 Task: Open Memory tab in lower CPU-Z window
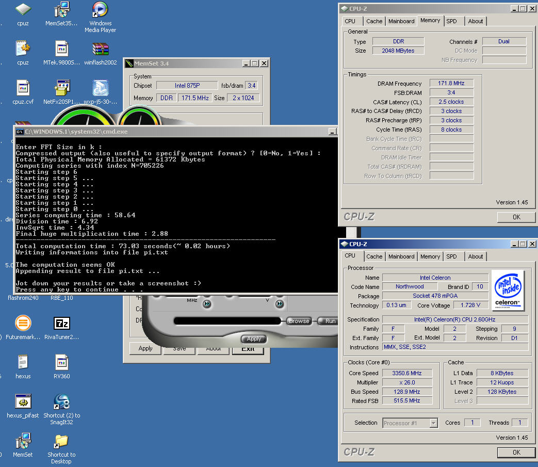tap(430, 256)
